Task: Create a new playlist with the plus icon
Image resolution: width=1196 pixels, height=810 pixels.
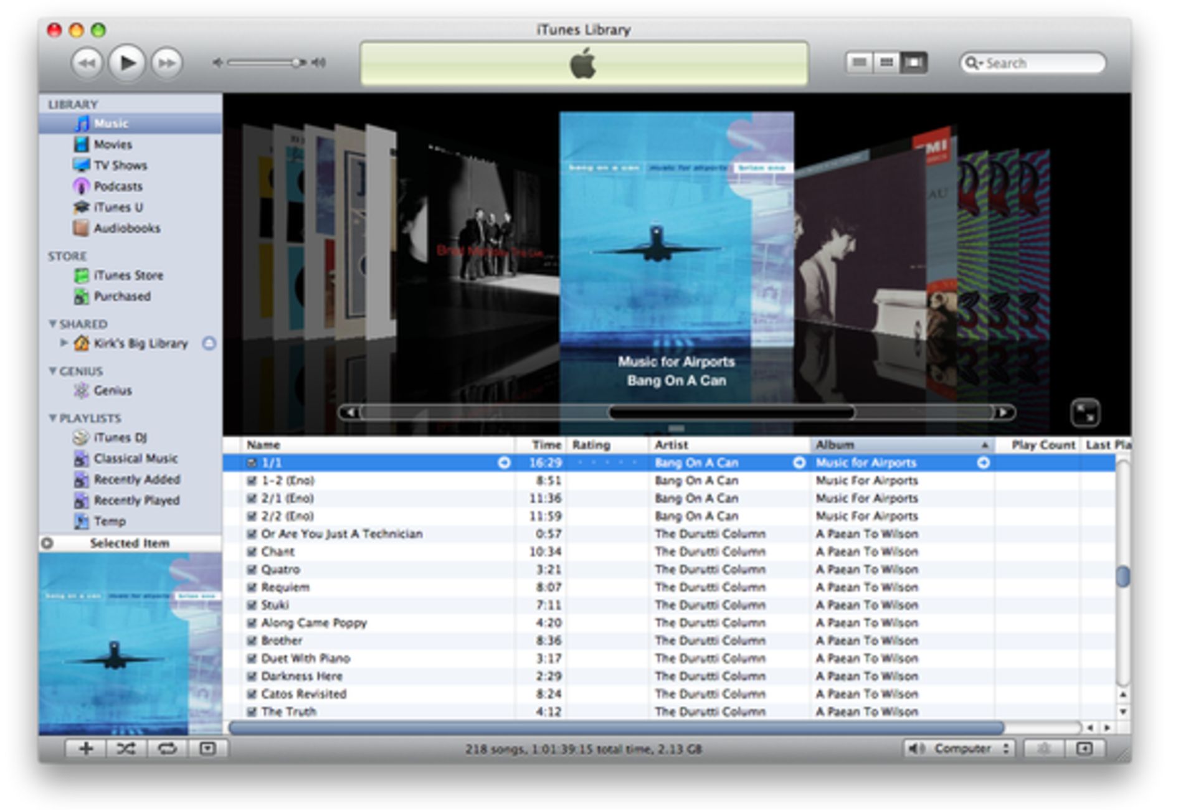Action: pyautogui.click(x=85, y=750)
